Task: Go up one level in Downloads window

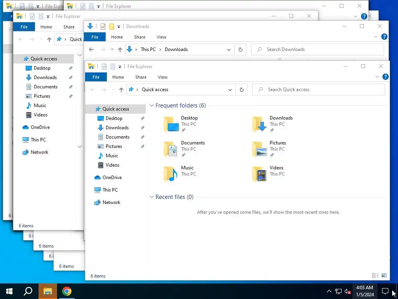Action: pos(120,49)
